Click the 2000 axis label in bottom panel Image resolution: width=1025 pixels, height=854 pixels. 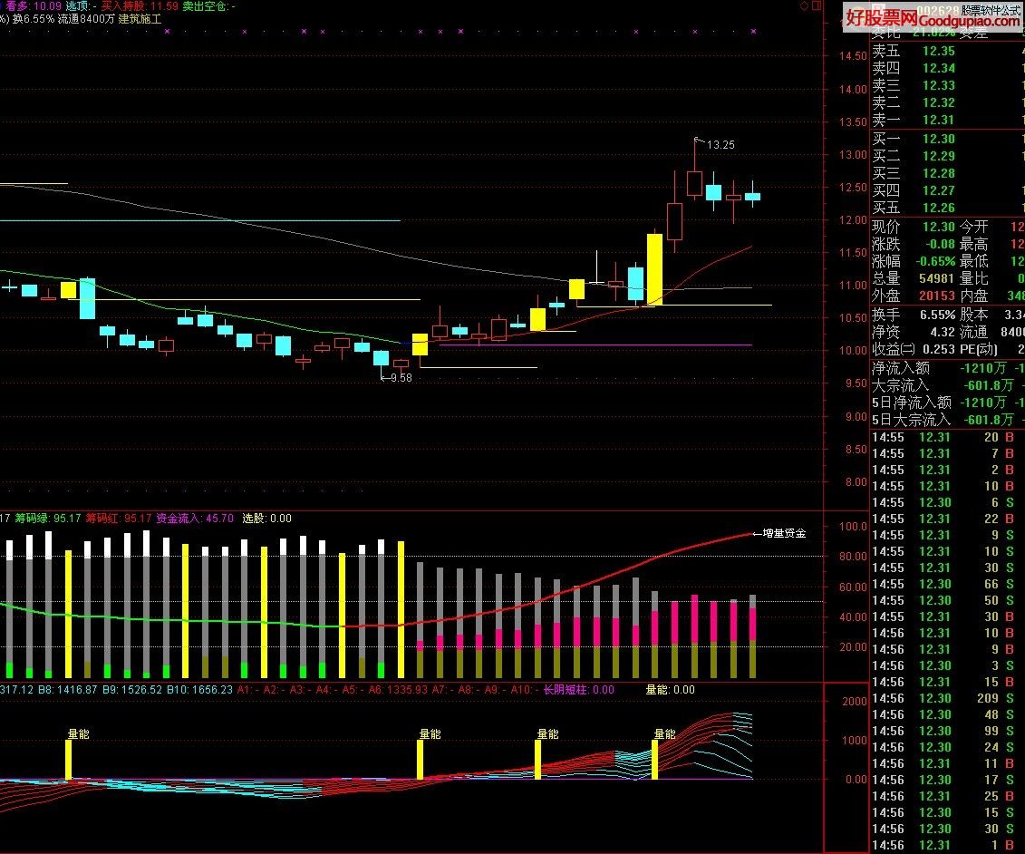(855, 701)
